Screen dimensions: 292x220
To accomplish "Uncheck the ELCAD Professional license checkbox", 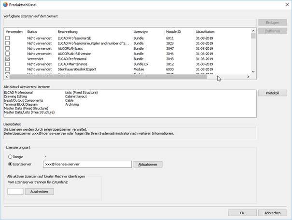I will (7, 59).
